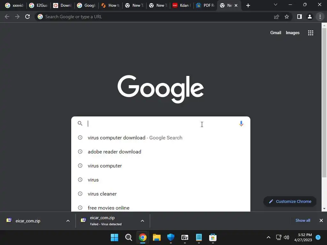Click the clock history icon beside 'virus cleaner'
This screenshot has height=245, width=327.
(x=80, y=194)
